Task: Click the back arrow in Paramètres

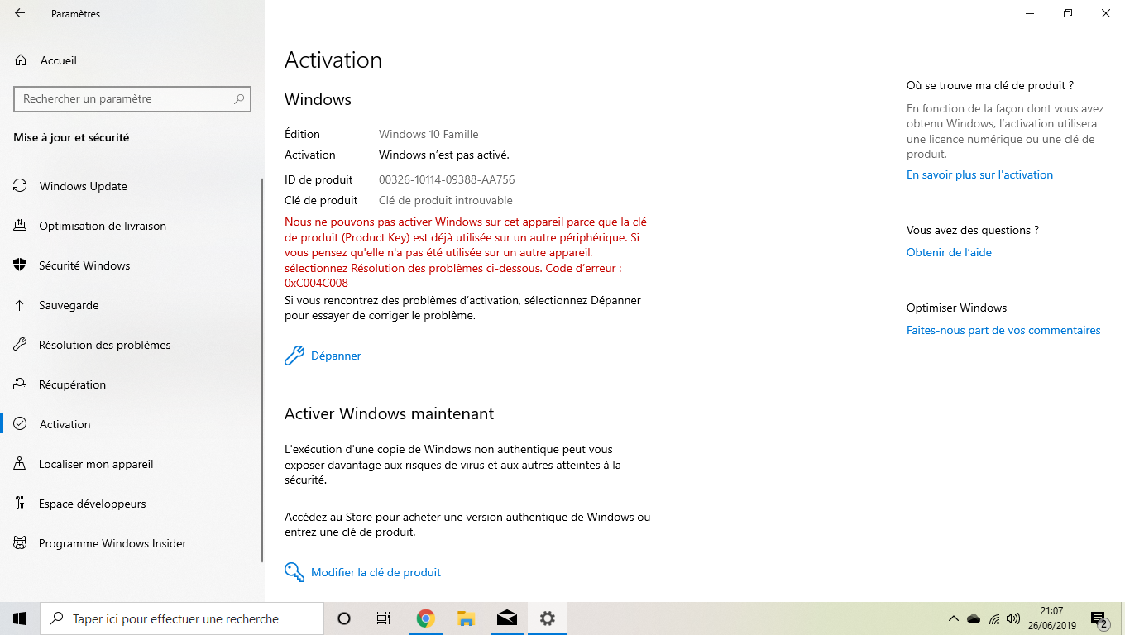Action: point(20,13)
